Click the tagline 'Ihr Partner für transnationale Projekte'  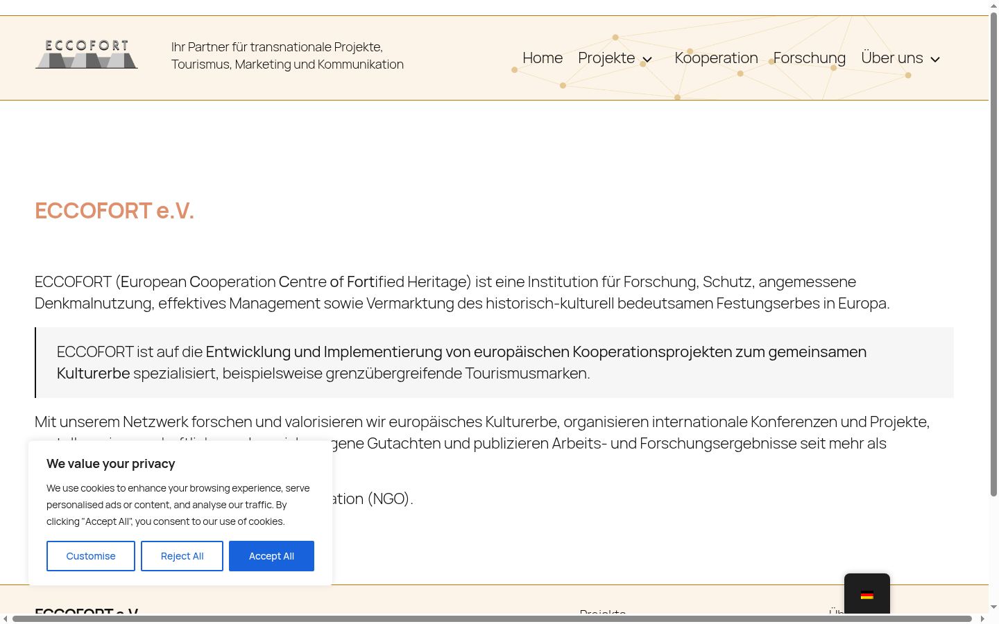pos(287,55)
